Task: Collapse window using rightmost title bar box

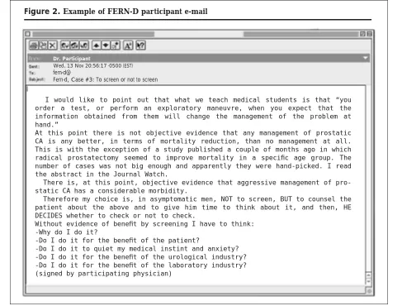Action: (369, 34)
